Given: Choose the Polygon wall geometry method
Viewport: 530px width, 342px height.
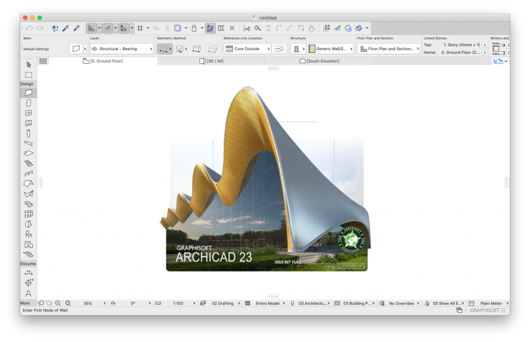Looking at the screenshot, I should 213,49.
